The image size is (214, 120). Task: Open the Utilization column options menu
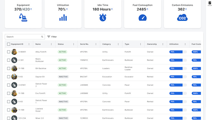[x=185, y=44]
